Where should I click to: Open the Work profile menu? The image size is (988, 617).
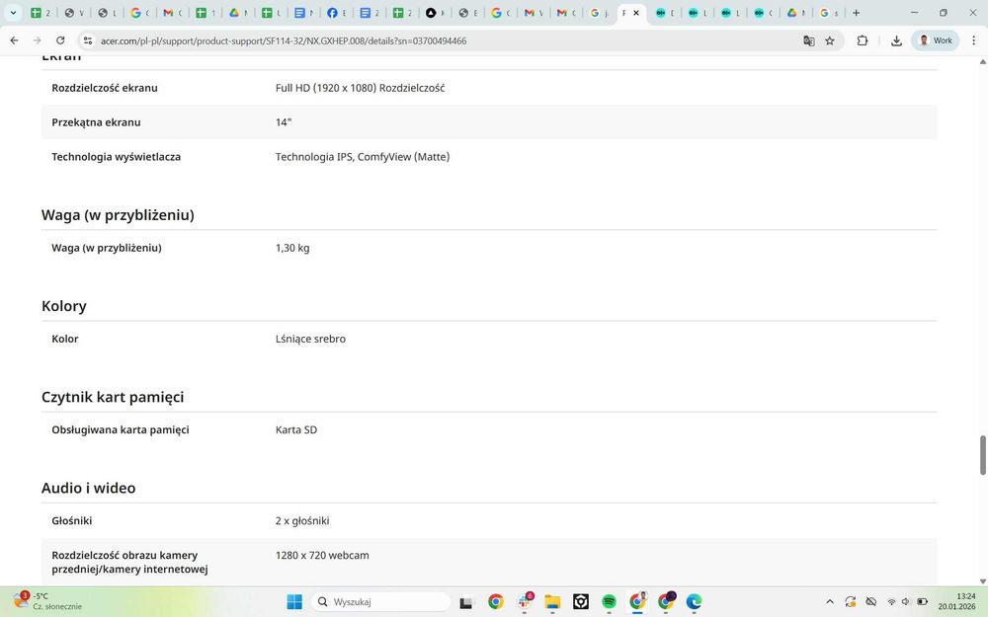coord(935,40)
